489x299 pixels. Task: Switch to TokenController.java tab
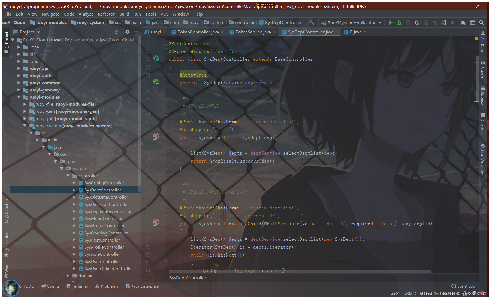198,32
